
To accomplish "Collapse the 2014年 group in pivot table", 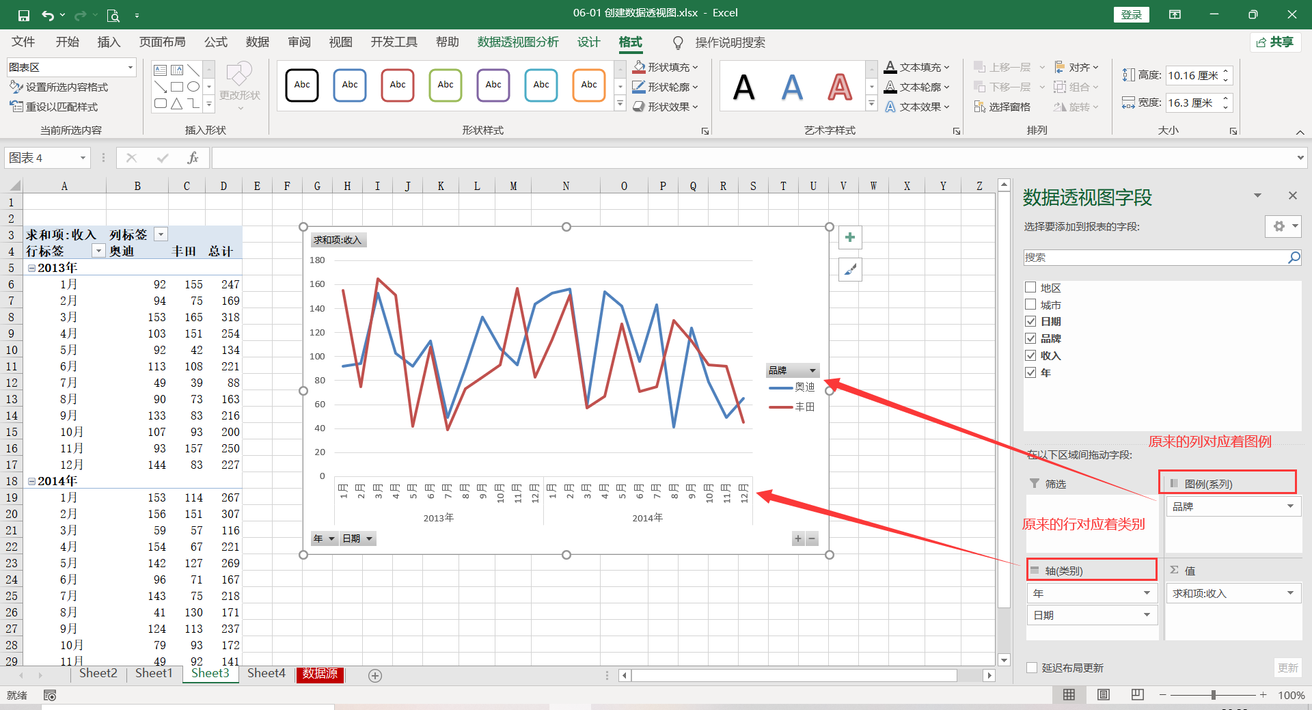I will [31, 481].
